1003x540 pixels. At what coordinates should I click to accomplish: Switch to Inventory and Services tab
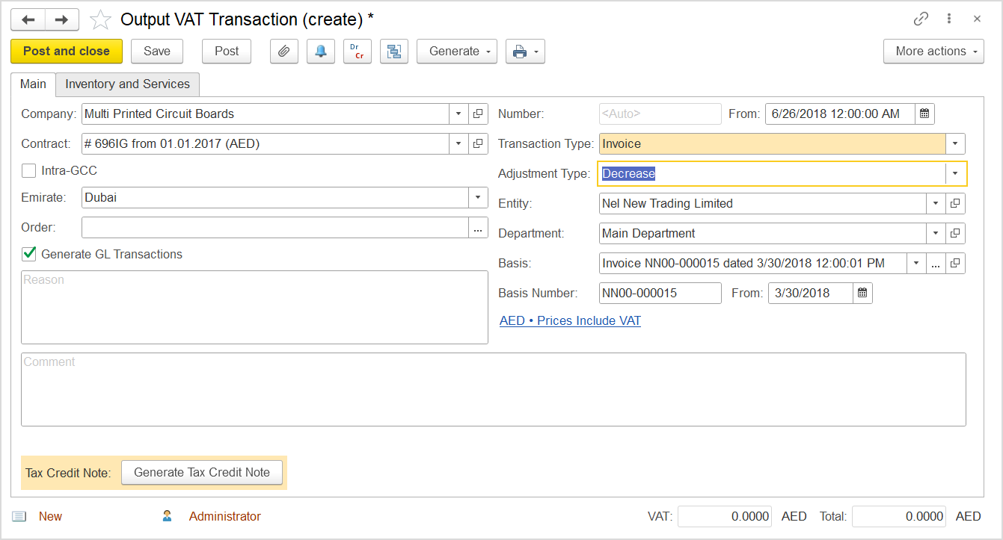pos(128,84)
